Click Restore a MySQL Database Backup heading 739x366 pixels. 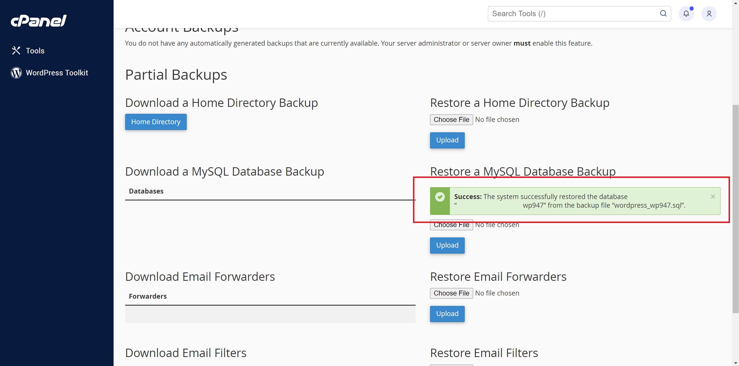523,171
